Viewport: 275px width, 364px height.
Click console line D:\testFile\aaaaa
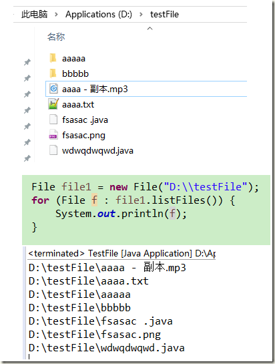tap(79, 295)
